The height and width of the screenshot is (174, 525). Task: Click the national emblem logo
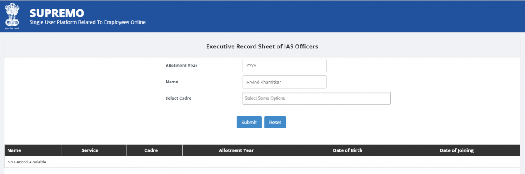(x=12, y=15)
